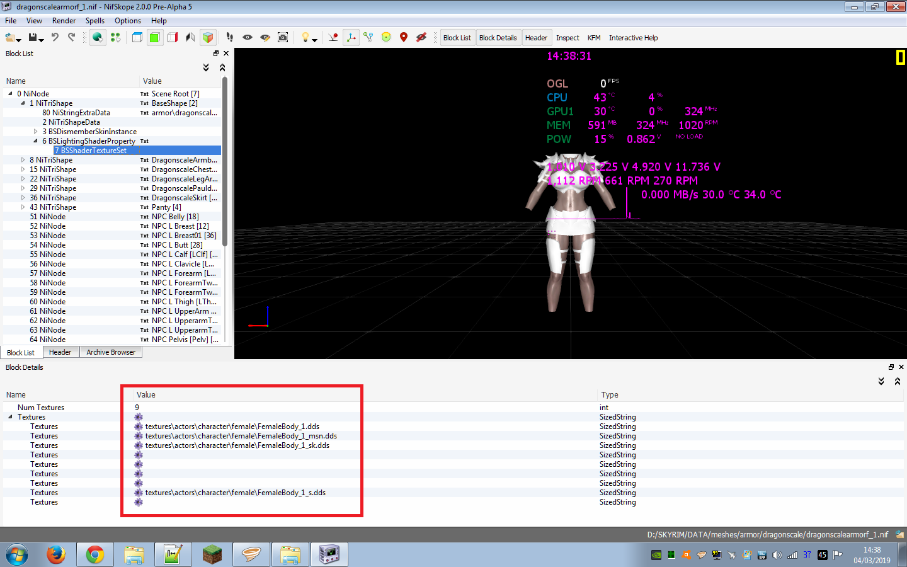The height and width of the screenshot is (567, 907).
Task: Expand the 15 NiTriShape node
Action: click(23, 169)
